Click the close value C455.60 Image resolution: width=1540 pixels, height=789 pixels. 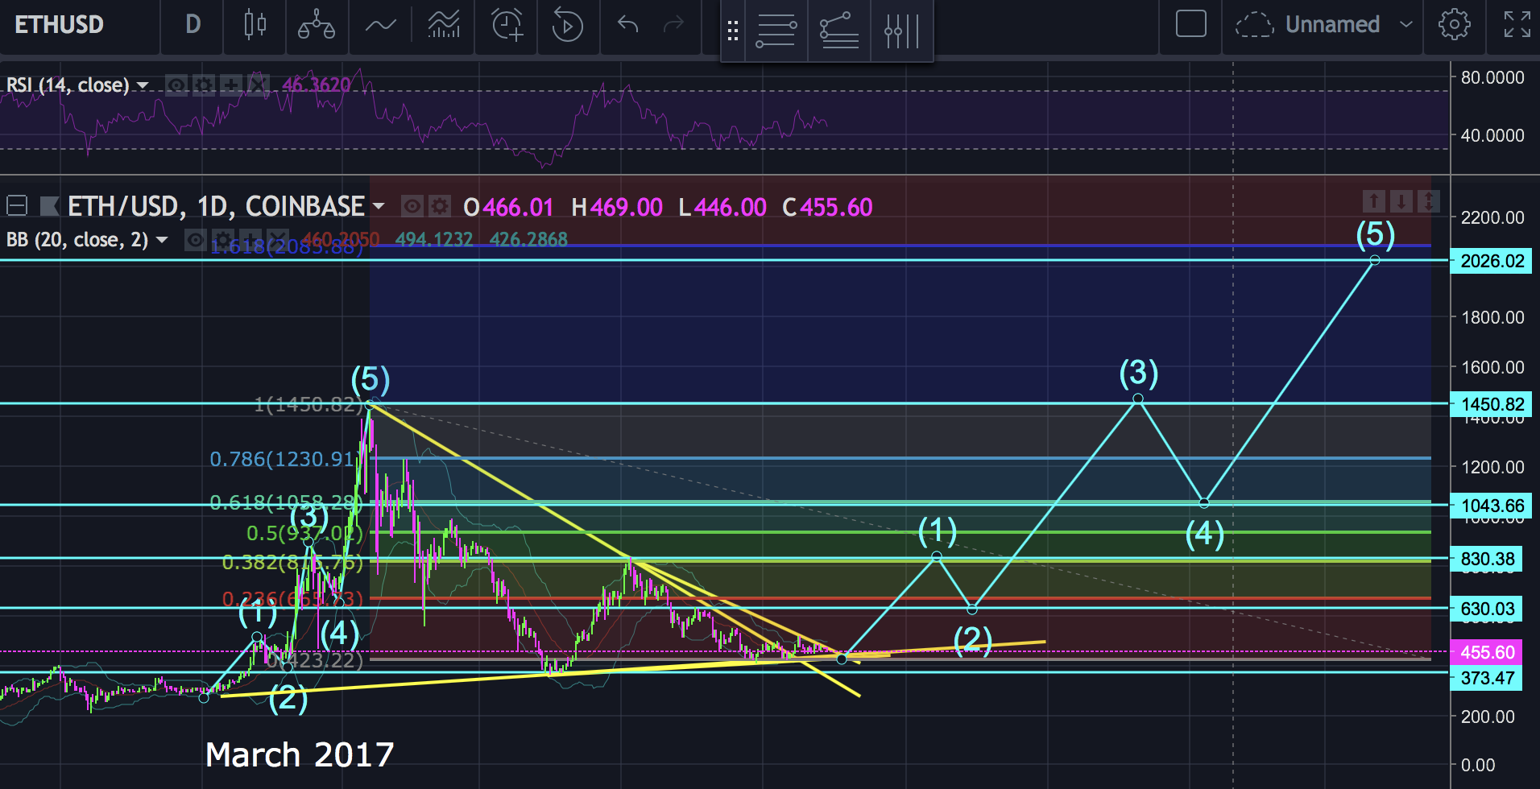point(828,208)
